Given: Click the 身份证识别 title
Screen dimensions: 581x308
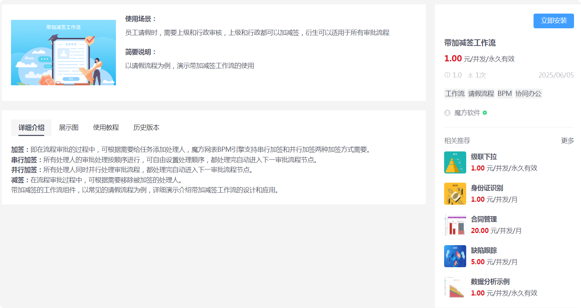Looking at the screenshot, I should (x=487, y=188).
